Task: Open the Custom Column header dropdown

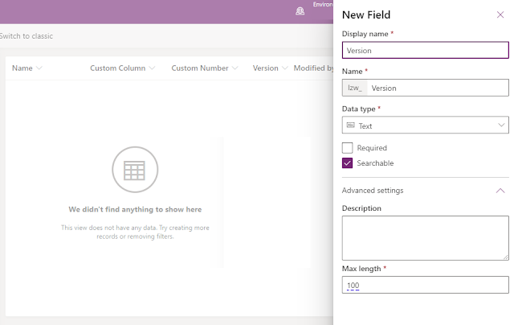Action: point(153,68)
